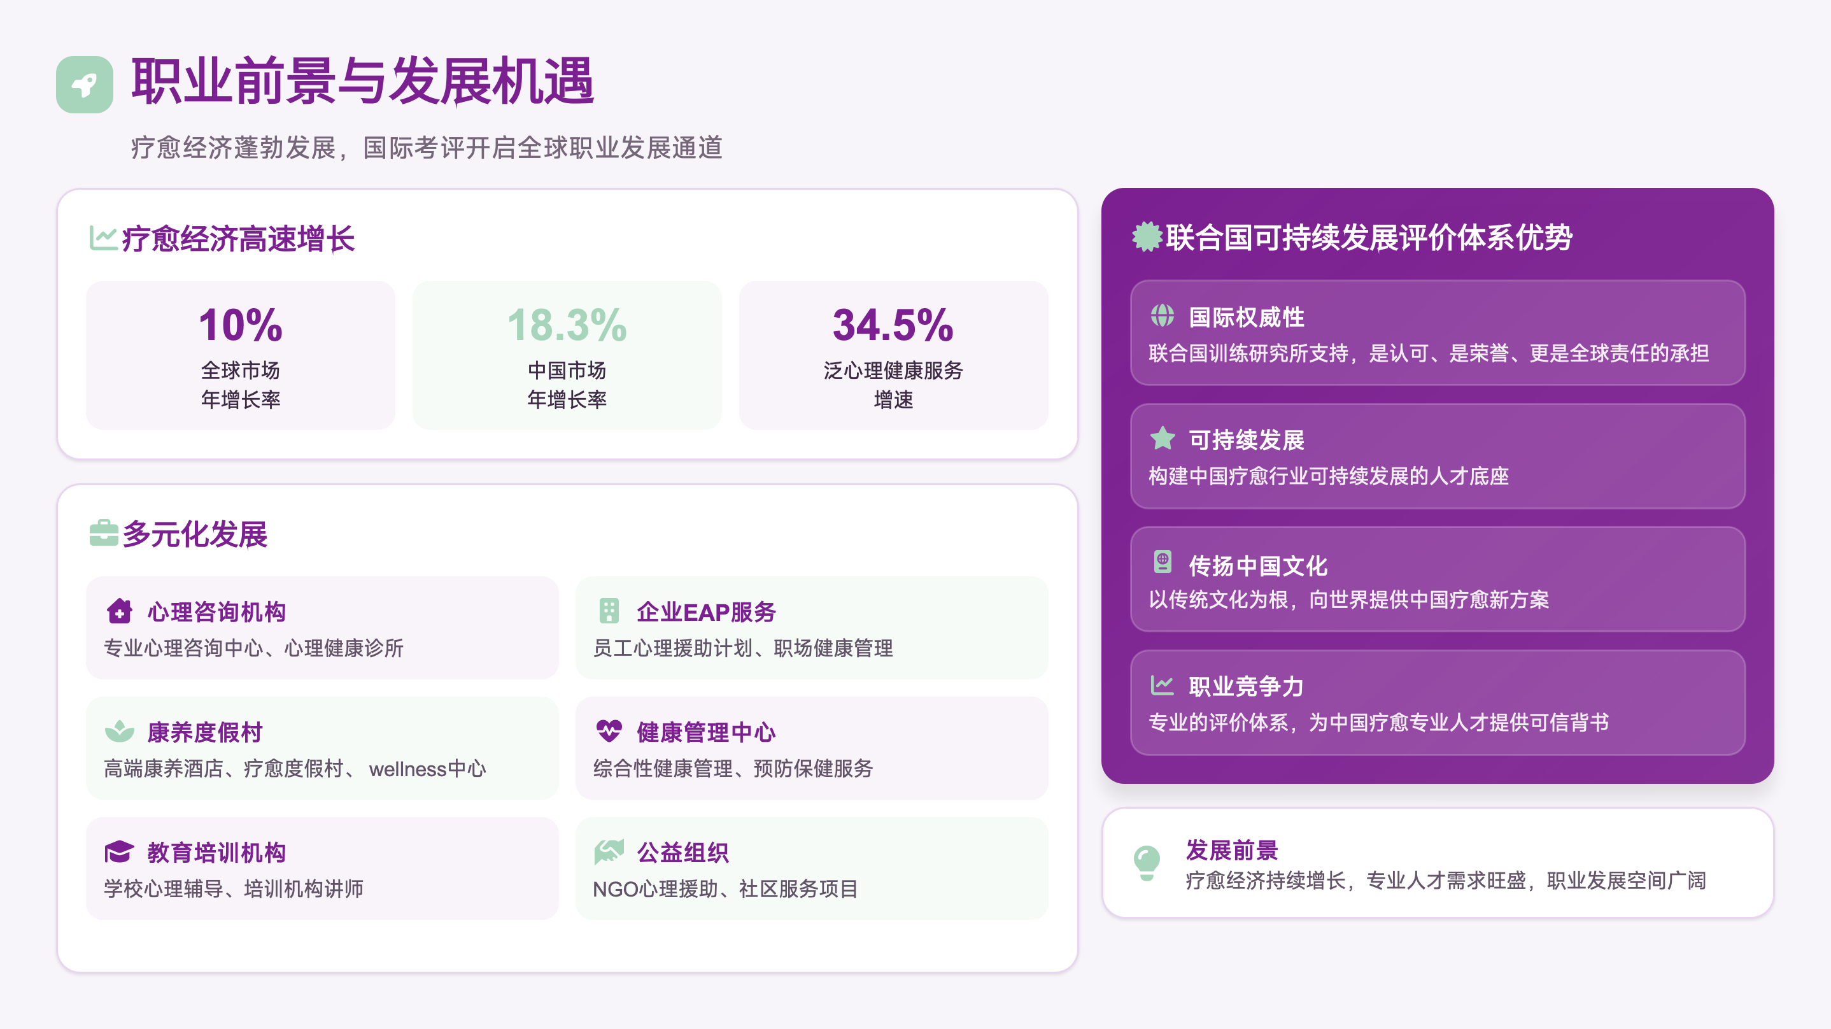
Task: Click the text 以传统文化为根，向世界提供中国疗愈新方案
Action: pyautogui.click(x=1349, y=599)
